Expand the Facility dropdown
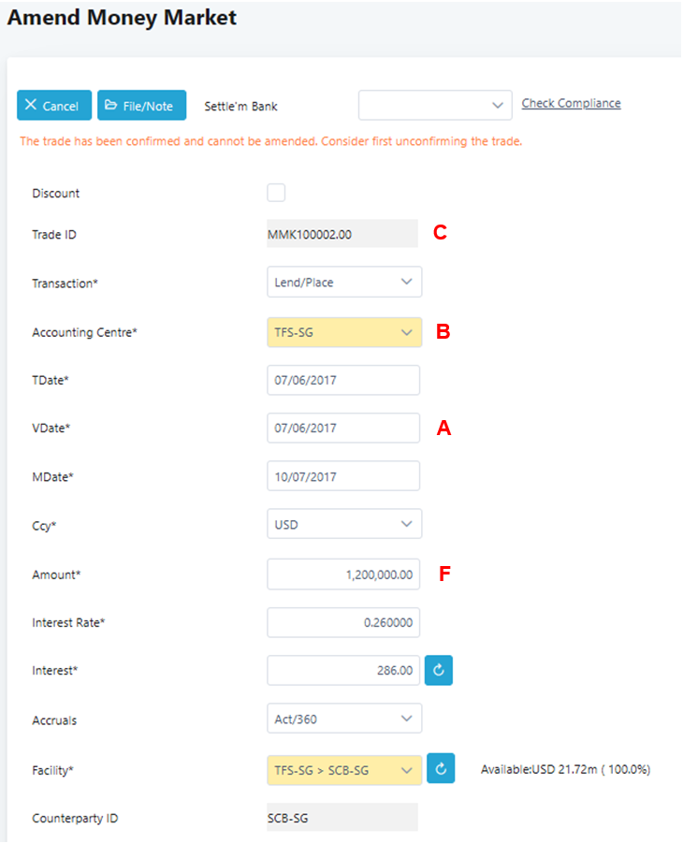 pyautogui.click(x=344, y=770)
